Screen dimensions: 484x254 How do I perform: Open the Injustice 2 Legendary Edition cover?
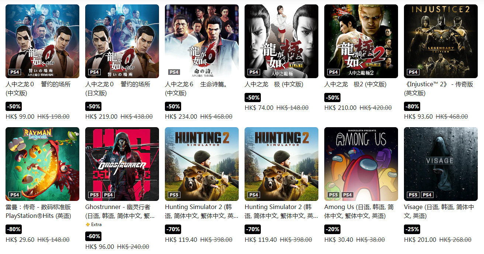[x=441, y=41]
